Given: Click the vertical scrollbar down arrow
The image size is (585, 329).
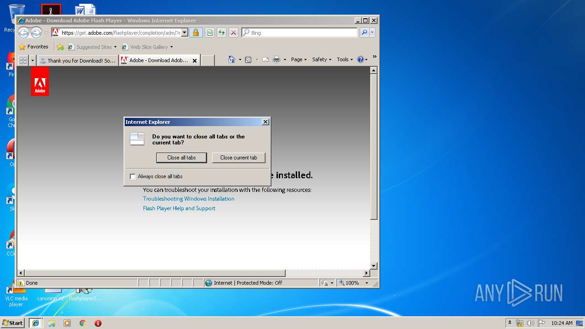Looking at the screenshot, I should click(x=374, y=265).
